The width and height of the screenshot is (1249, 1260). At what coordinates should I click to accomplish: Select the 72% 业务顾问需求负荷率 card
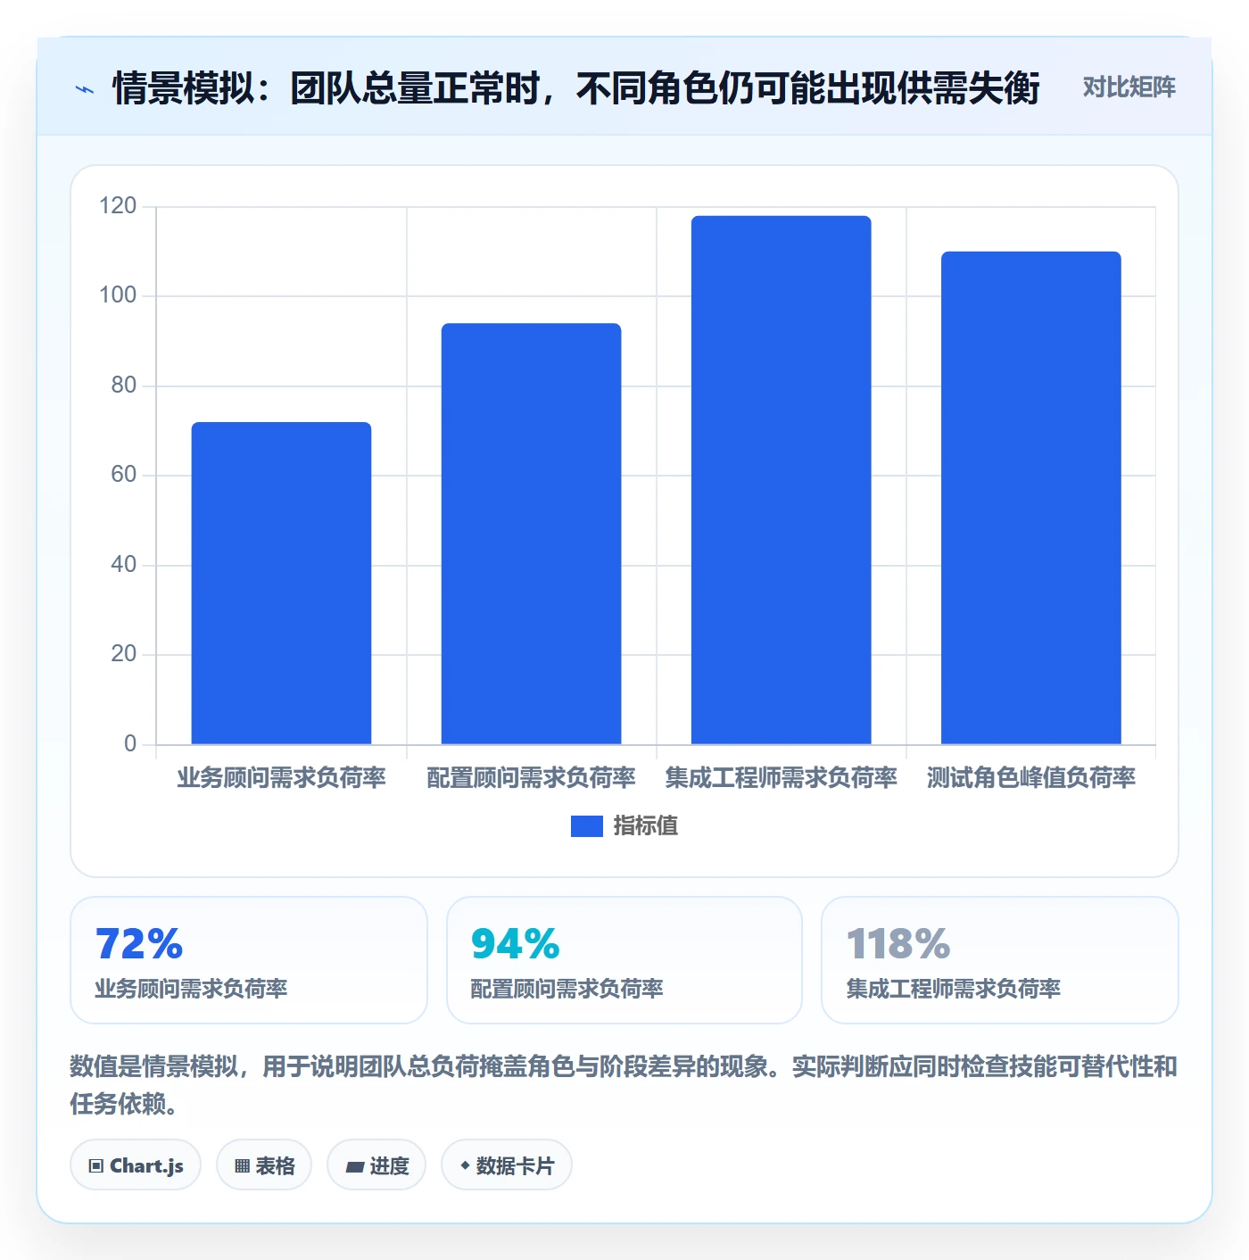[249, 960]
